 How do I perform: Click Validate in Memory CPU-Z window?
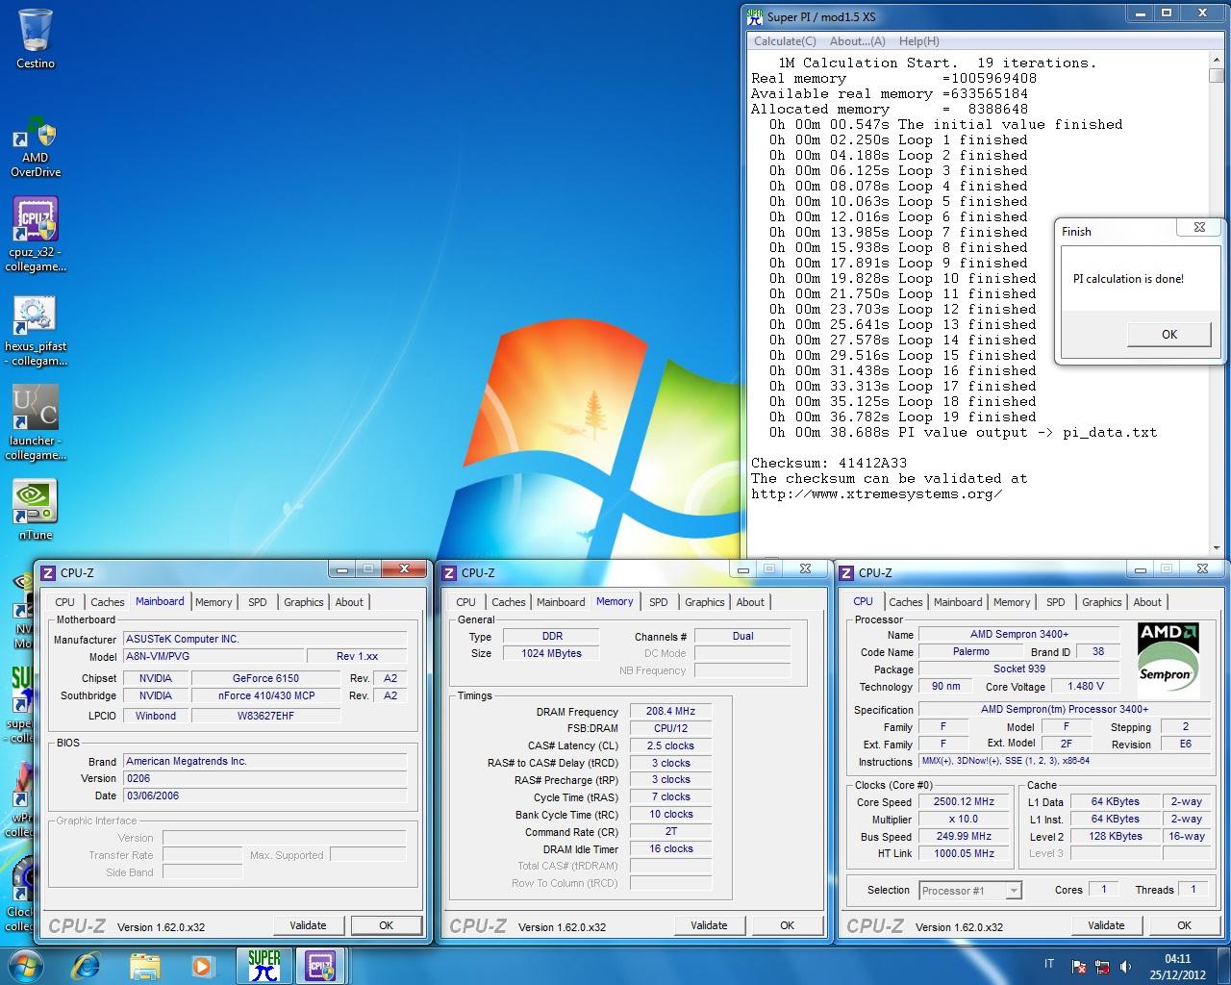click(709, 925)
